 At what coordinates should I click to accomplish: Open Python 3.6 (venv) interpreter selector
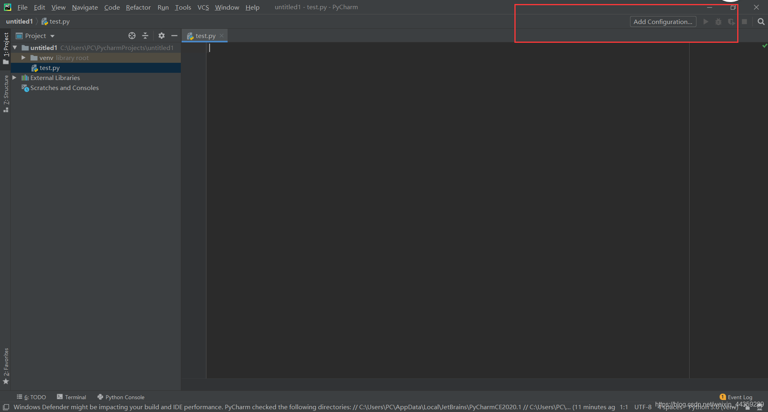coord(714,408)
